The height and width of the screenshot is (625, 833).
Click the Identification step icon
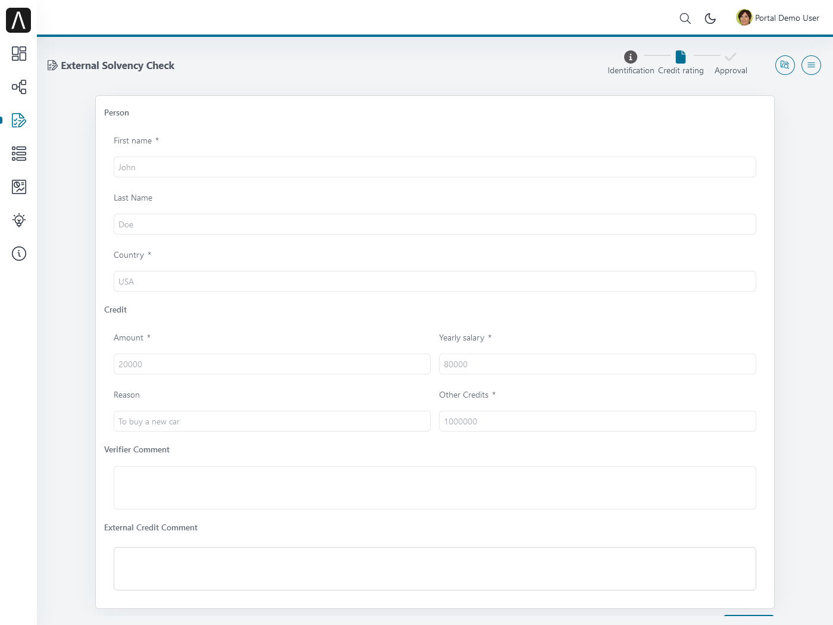pyautogui.click(x=631, y=57)
